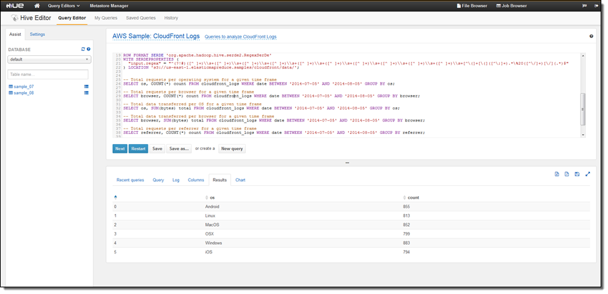Preview sample_07 table data icon
The image size is (608, 294).
pyautogui.click(x=86, y=87)
